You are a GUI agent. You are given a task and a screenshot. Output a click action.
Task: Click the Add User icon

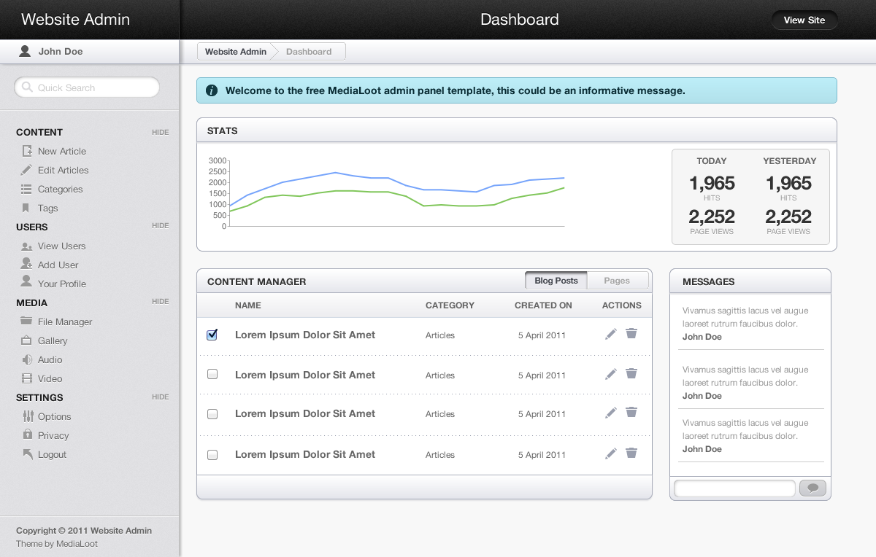tap(27, 265)
